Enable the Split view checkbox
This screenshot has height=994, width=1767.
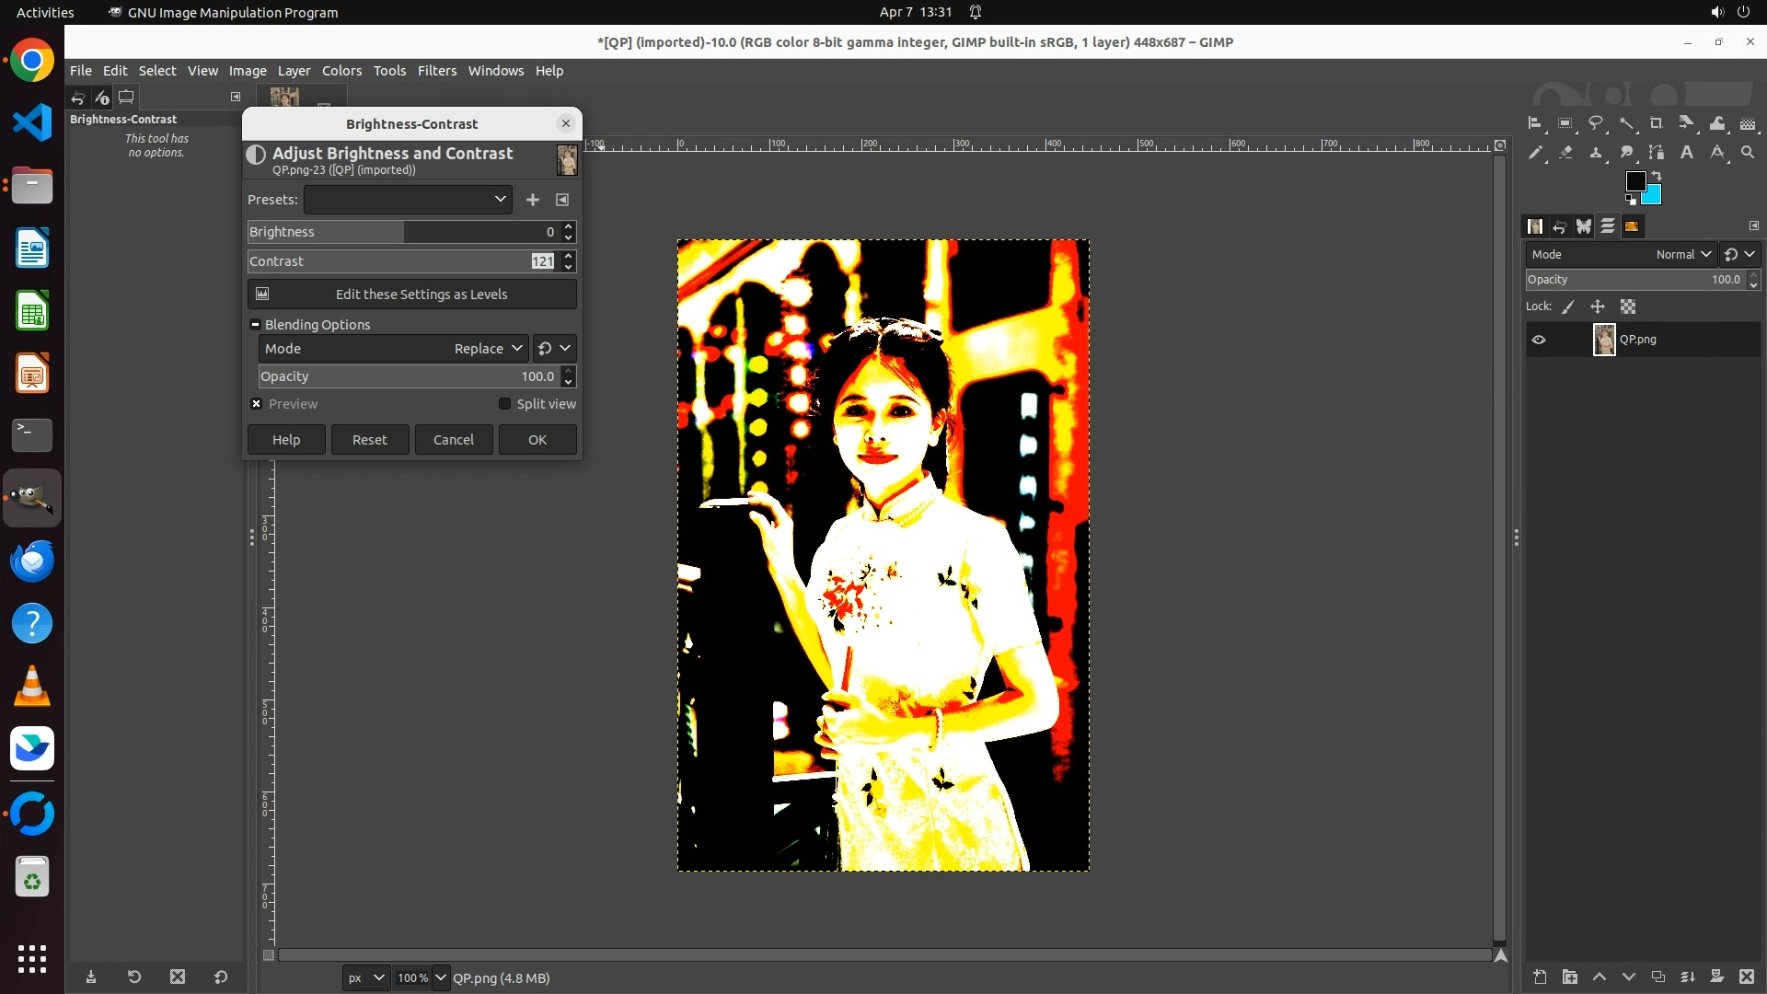[504, 404]
